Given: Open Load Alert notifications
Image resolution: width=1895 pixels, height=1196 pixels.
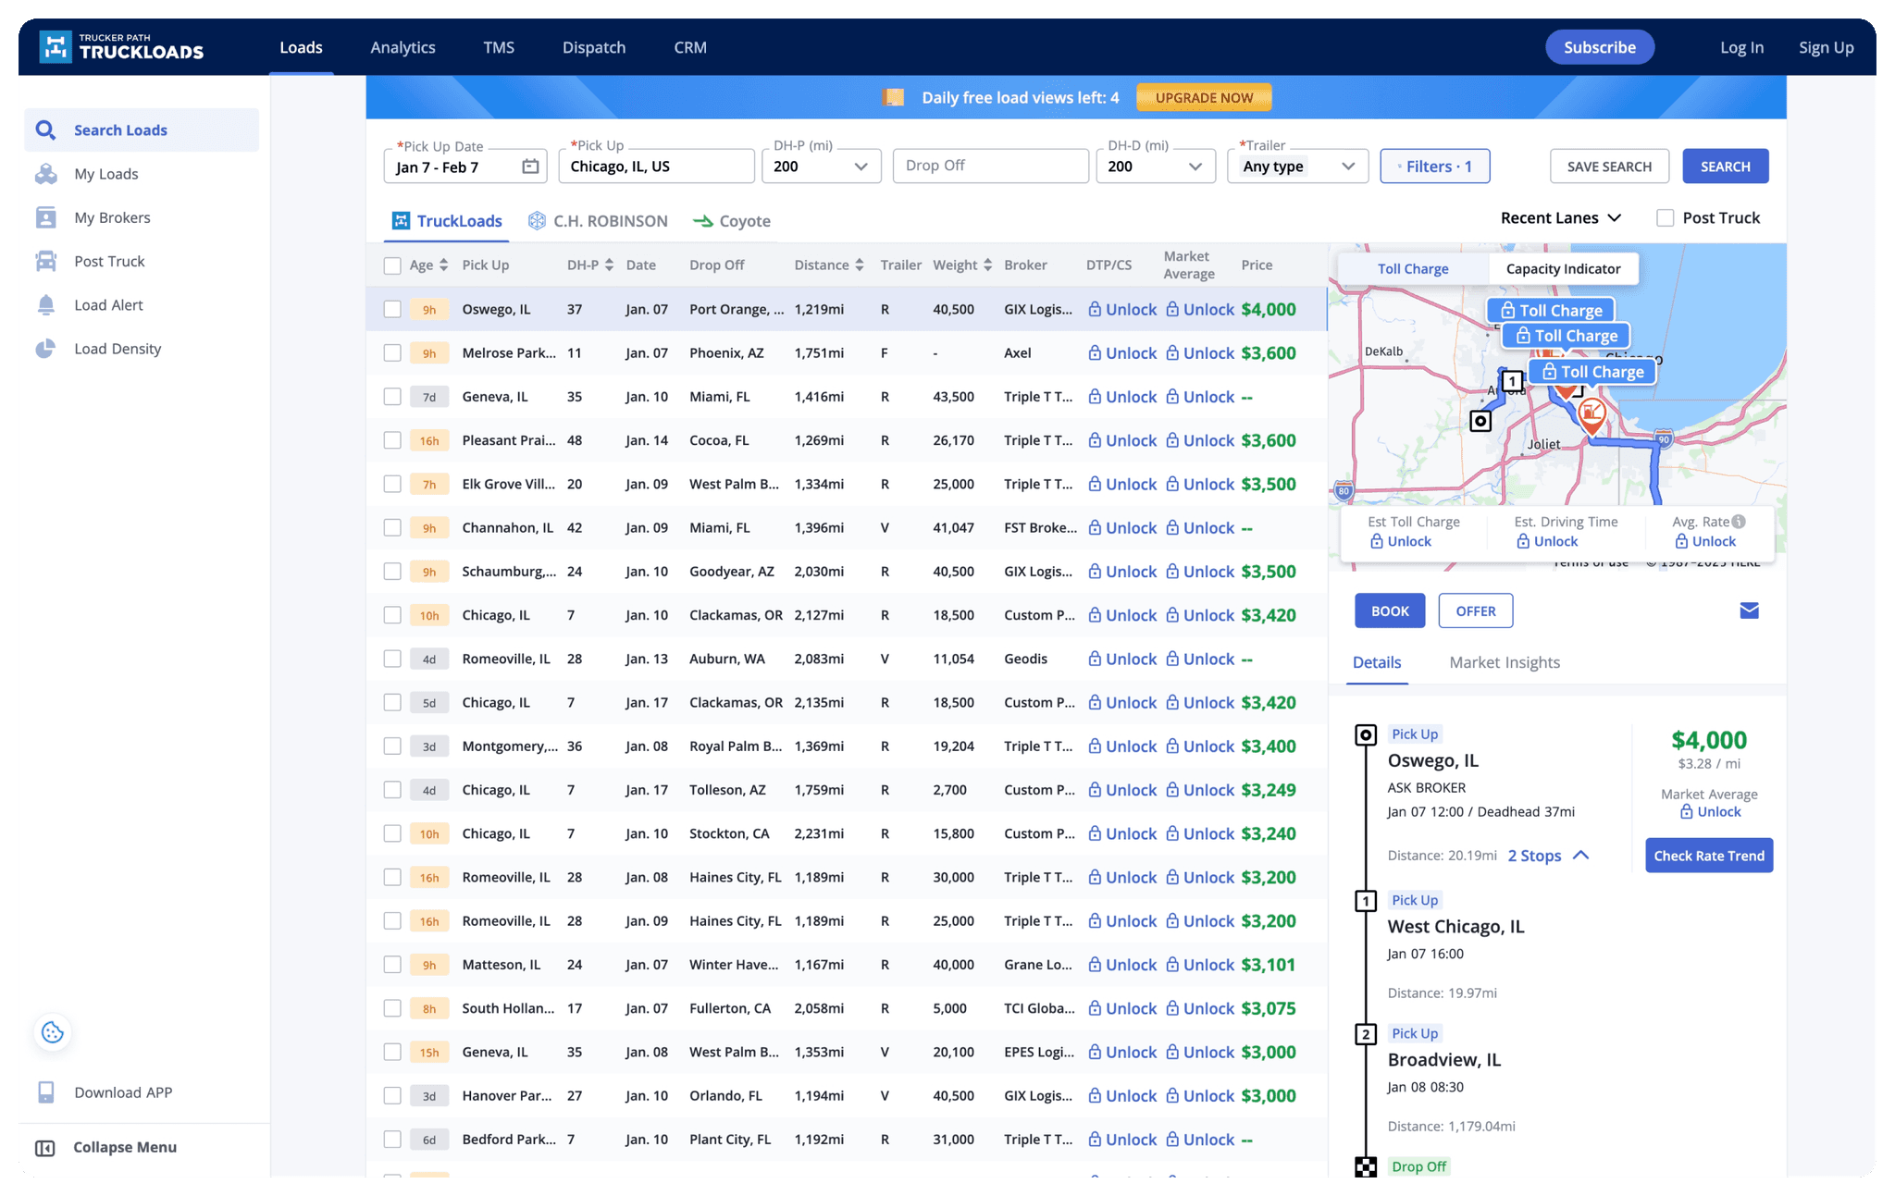Looking at the screenshot, I should (x=45, y=304).
